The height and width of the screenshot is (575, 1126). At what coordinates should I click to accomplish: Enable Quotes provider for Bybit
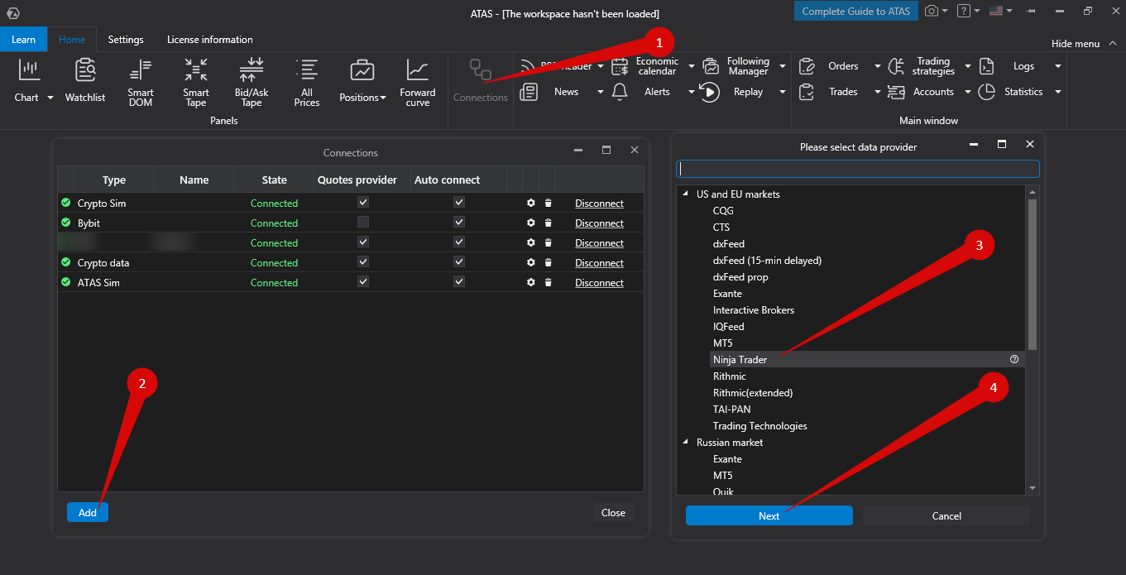click(363, 222)
